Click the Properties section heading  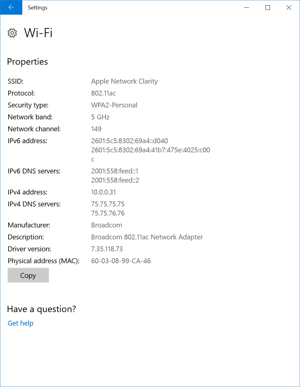[x=28, y=62]
